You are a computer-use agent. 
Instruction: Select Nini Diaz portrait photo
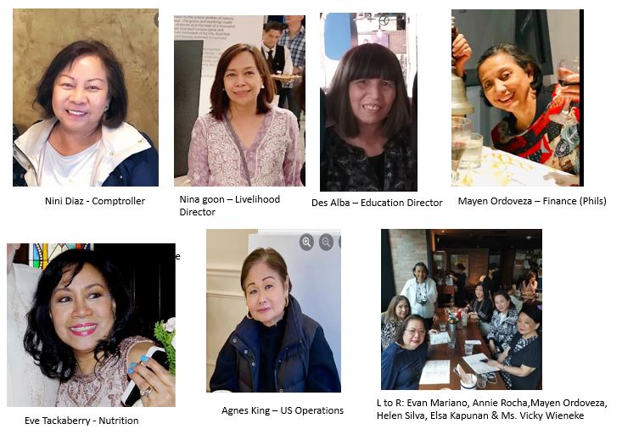click(86, 98)
